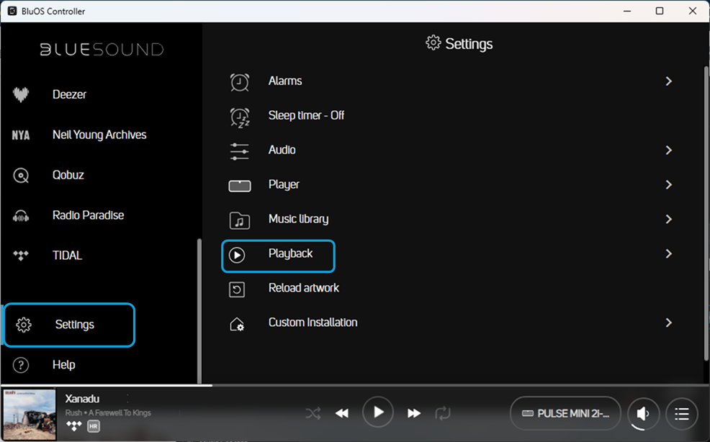Click Reload artwork
This screenshot has height=442, width=710.
[303, 288]
